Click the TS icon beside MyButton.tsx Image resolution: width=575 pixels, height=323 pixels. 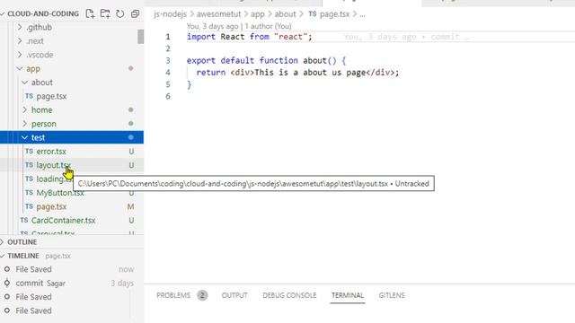tap(30, 192)
